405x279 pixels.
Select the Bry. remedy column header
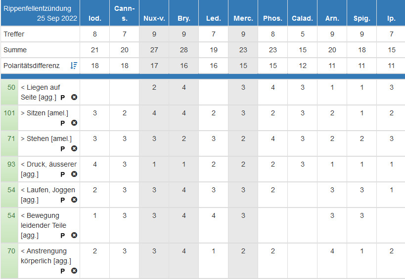click(183, 18)
